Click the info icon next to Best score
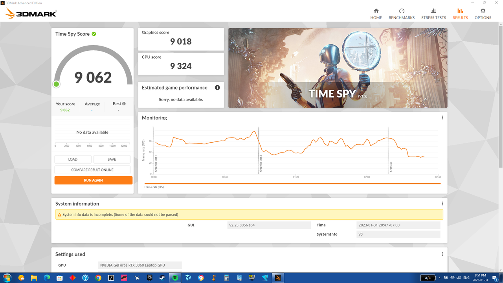503x283 pixels. point(123,104)
